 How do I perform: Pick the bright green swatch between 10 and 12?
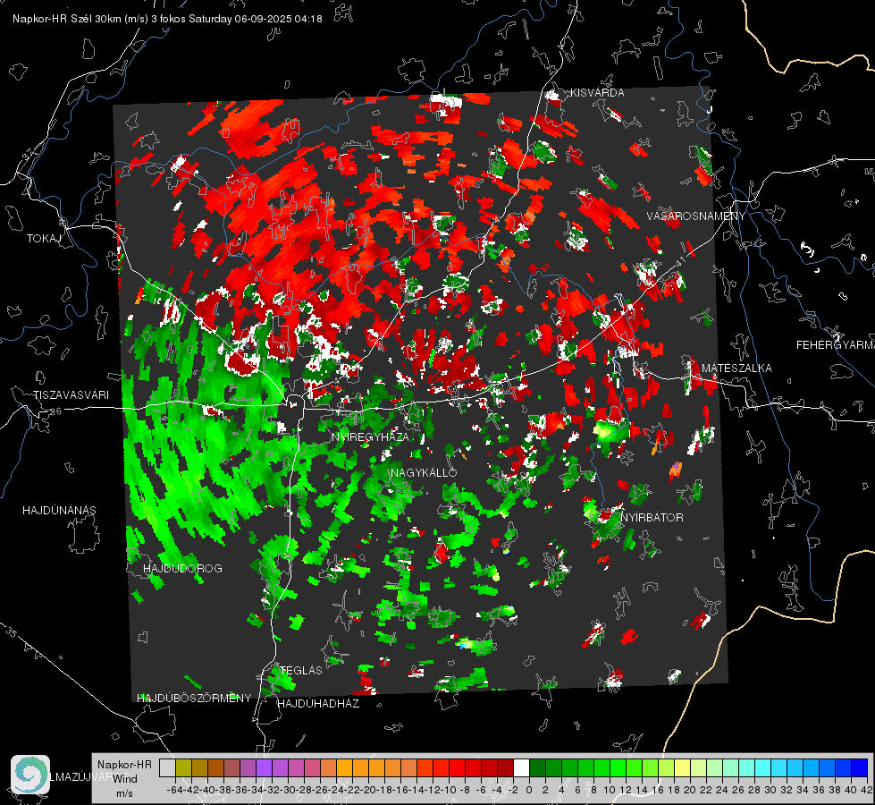tap(618, 767)
